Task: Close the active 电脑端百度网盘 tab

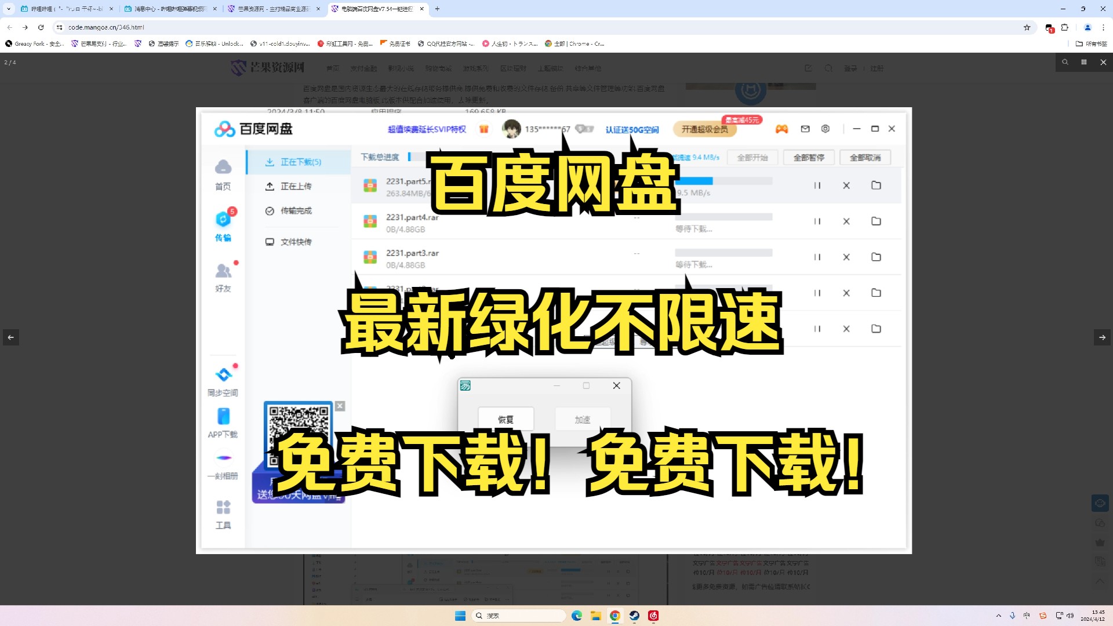Action: [x=421, y=9]
